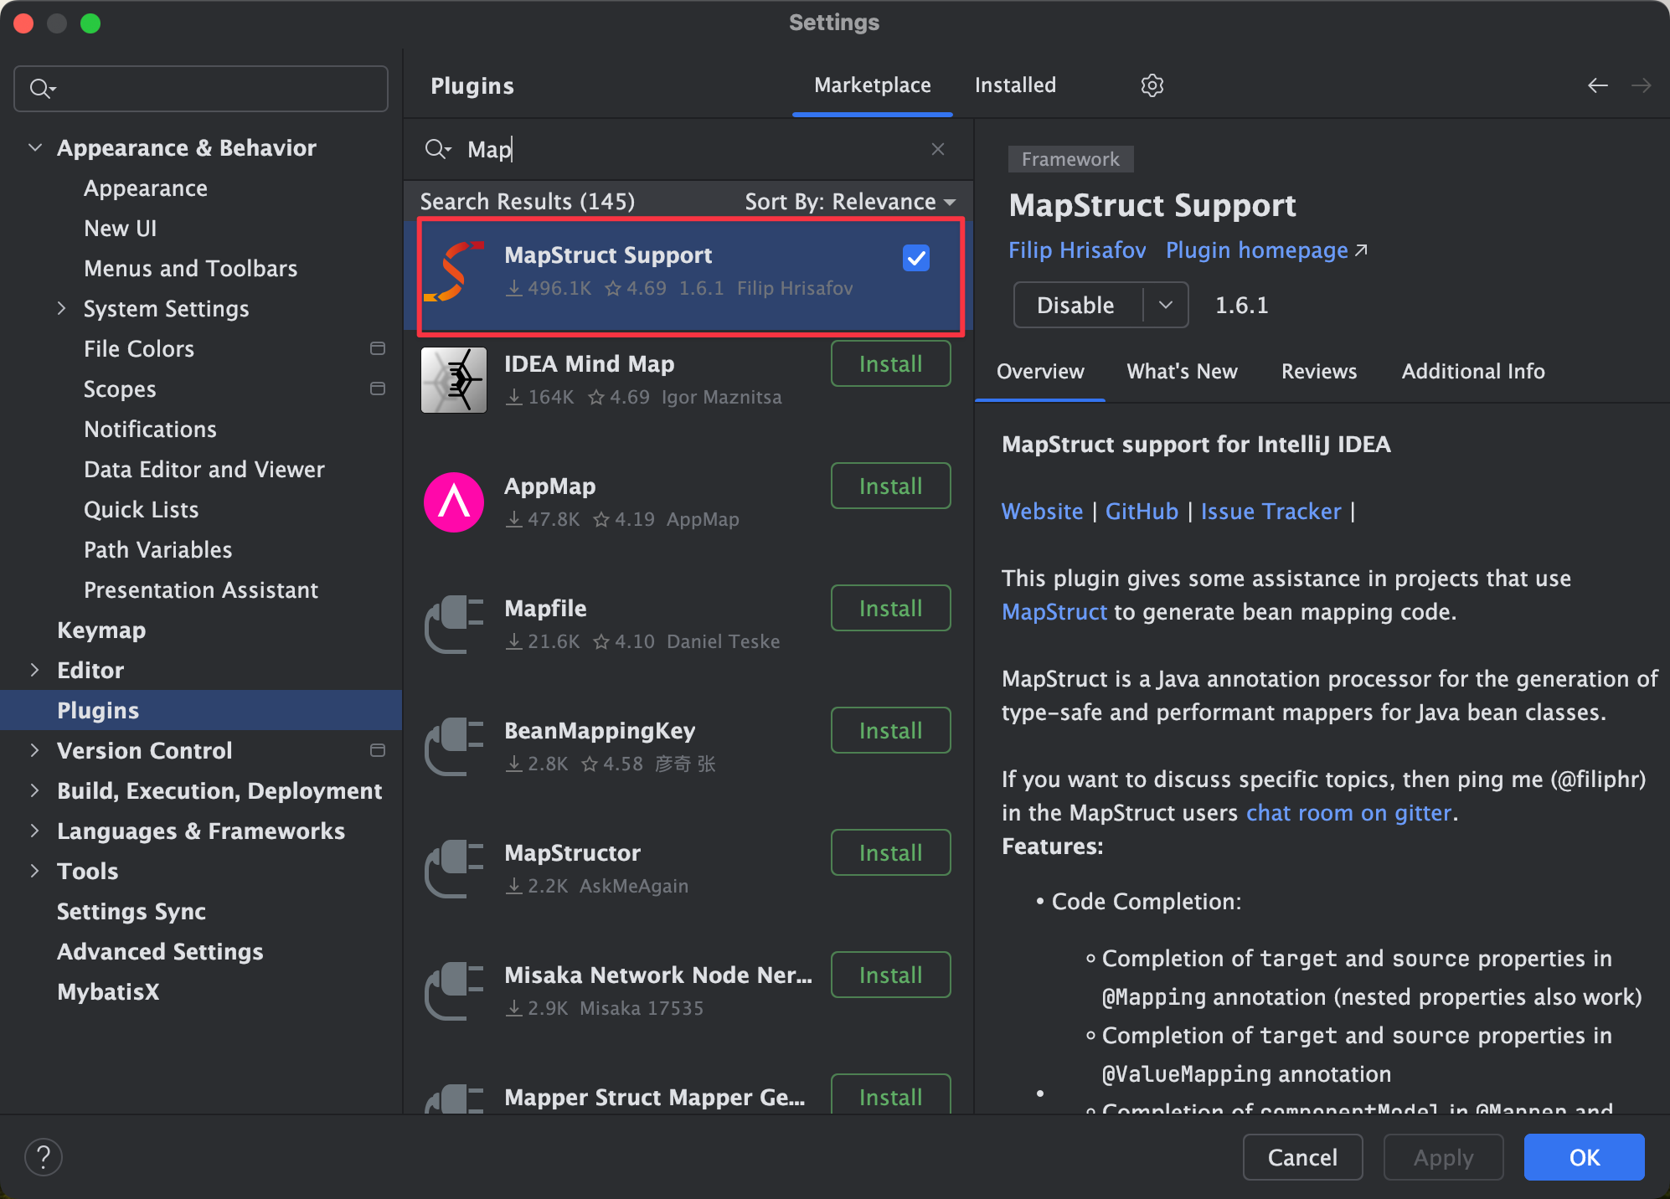Open the Sort By Relevance dropdown
The width and height of the screenshot is (1670, 1199).
[849, 202]
